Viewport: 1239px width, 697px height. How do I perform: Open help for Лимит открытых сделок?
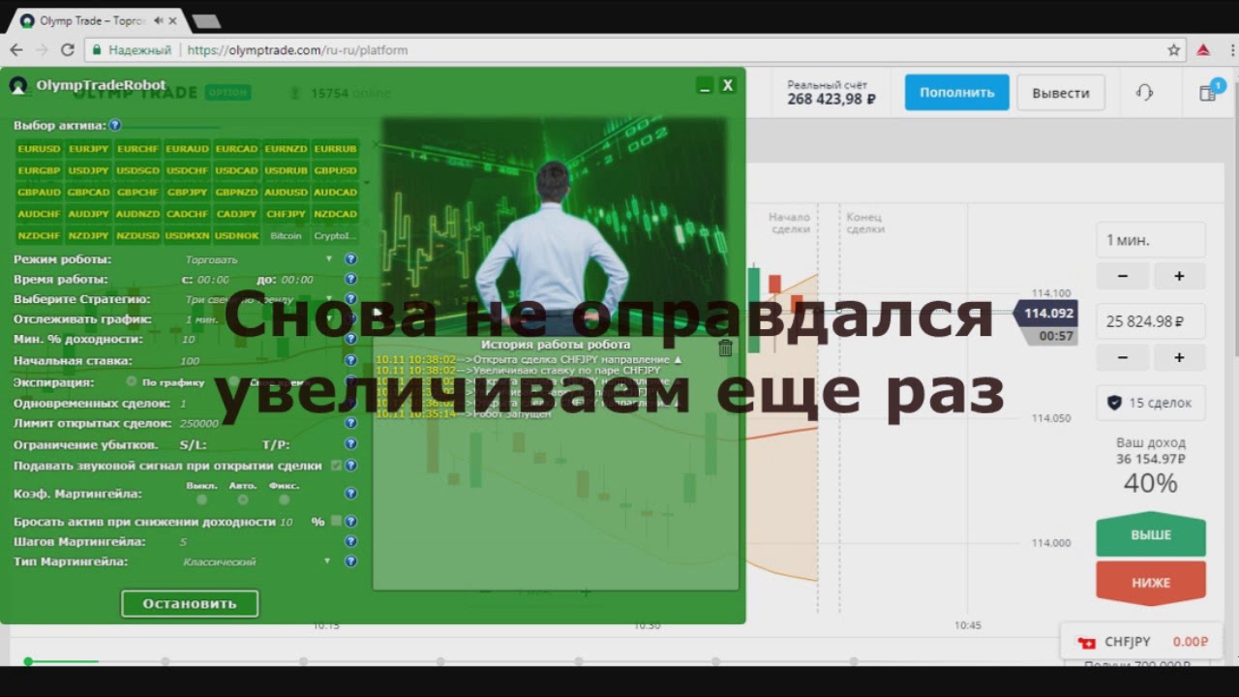click(350, 423)
